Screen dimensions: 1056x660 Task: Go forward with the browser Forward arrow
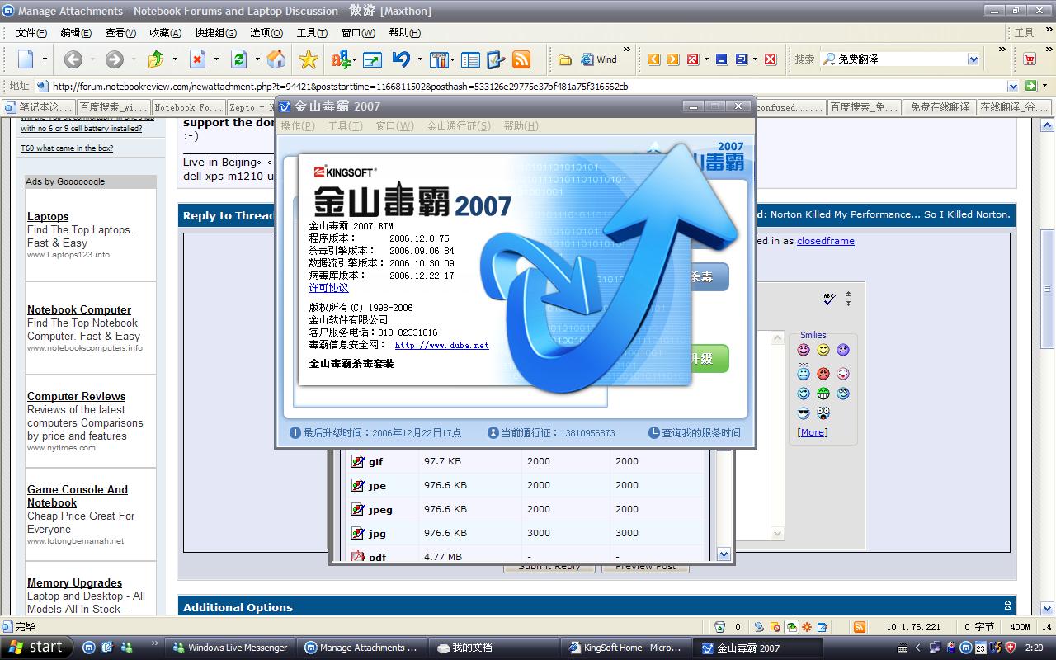[115, 59]
